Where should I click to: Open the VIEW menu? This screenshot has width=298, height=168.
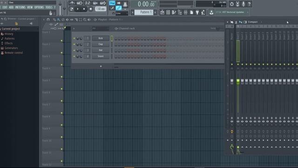tap(30, 7)
